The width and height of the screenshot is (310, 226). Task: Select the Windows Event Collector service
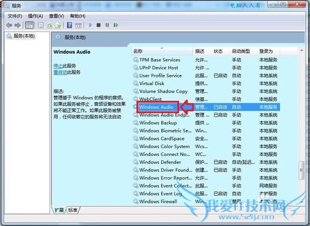206,186
